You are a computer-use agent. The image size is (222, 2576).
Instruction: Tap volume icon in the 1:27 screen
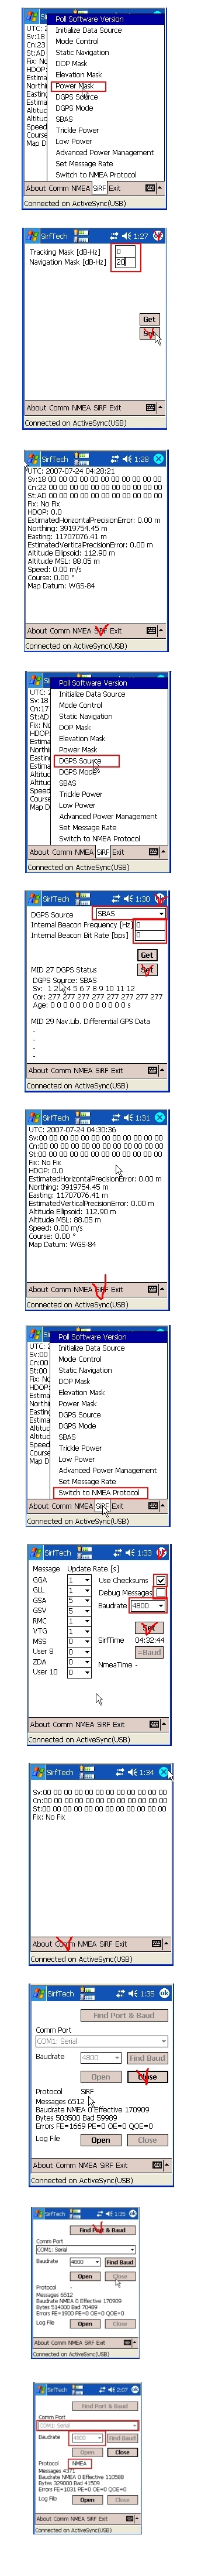pos(127,236)
